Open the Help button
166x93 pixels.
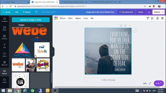(159, 83)
